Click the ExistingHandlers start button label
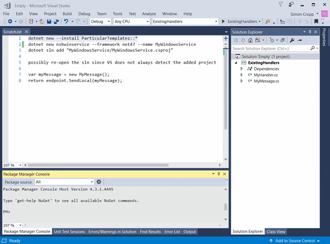Screen dimensions: 330x244 [242, 21]
